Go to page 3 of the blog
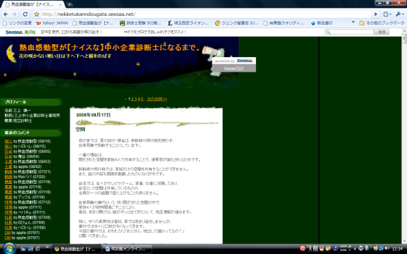Viewport: 407px width, 254px height. 135,99
